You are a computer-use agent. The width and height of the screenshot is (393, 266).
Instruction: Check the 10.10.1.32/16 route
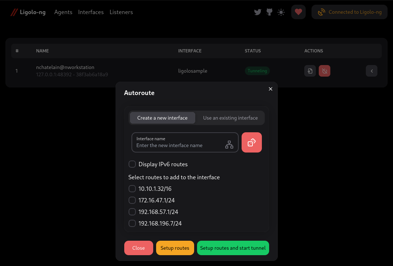tap(132, 189)
